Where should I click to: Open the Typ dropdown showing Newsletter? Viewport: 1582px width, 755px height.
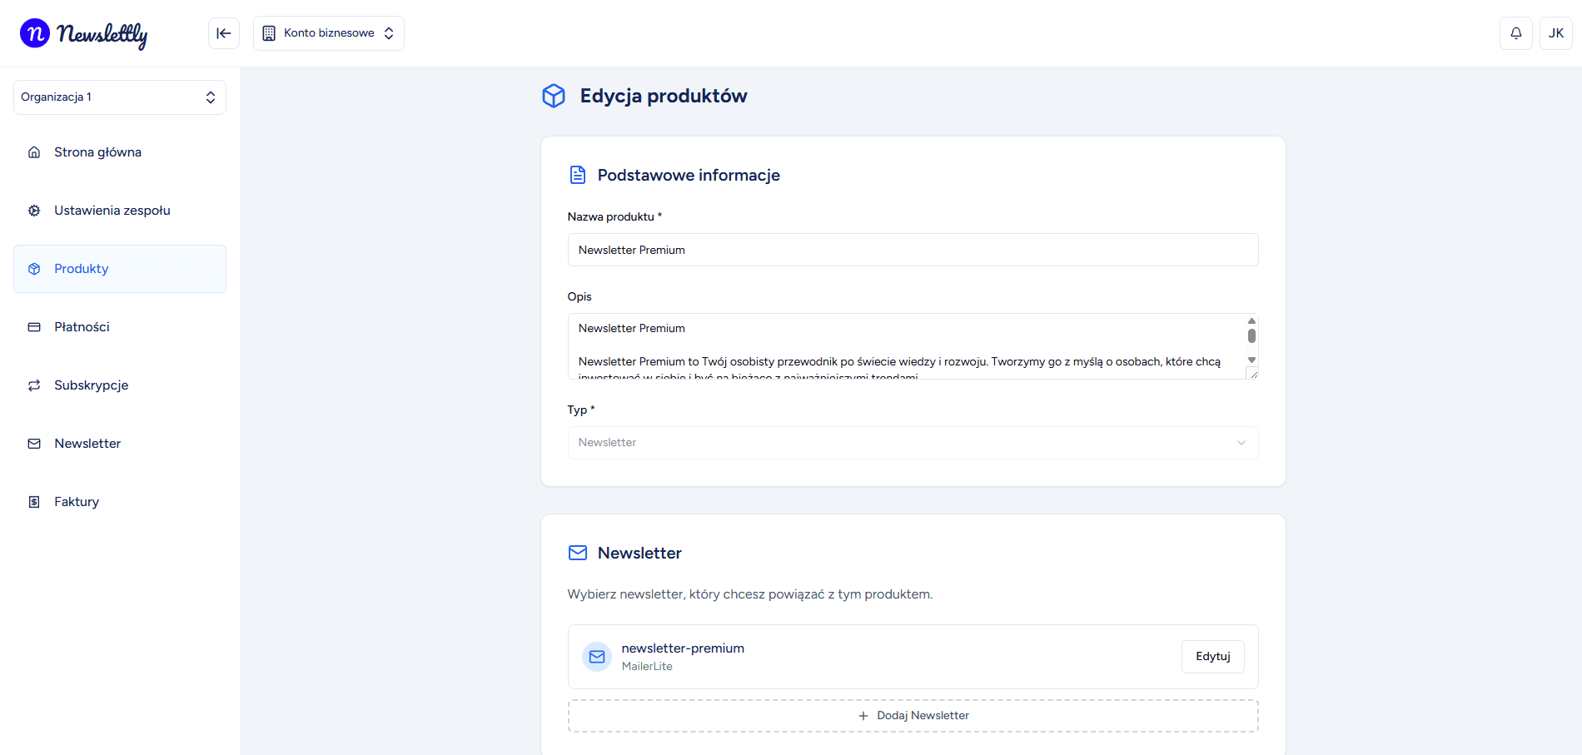(x=912, y=443)
